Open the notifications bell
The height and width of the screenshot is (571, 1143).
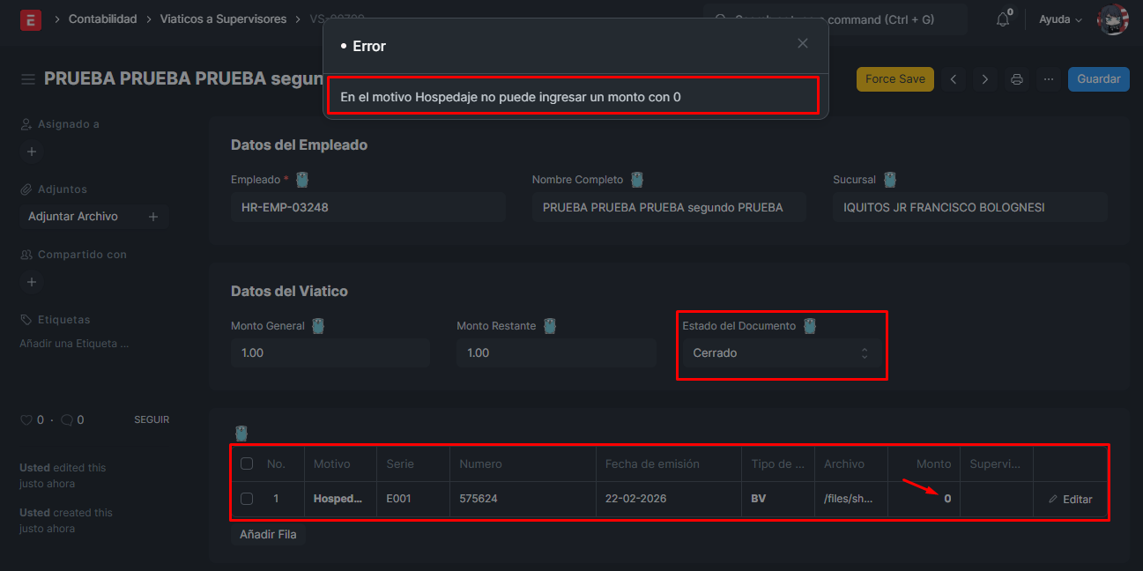tap(1003, 19)
